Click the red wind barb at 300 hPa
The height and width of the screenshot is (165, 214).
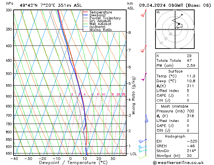[x=144, y=14]
